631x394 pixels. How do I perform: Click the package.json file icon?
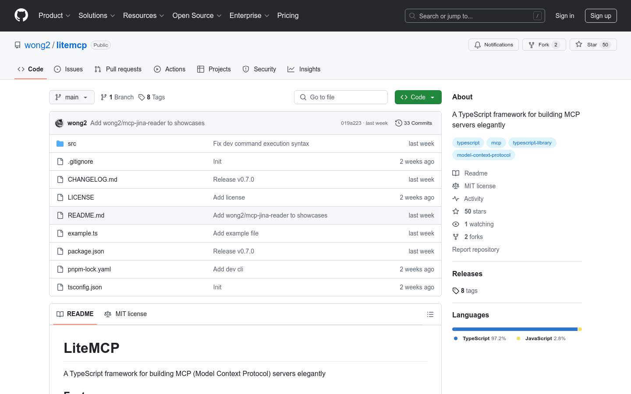(60, 251)
